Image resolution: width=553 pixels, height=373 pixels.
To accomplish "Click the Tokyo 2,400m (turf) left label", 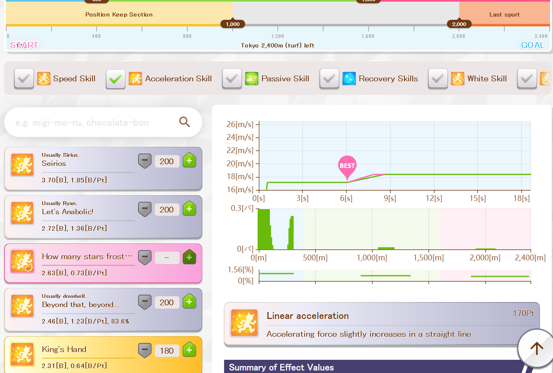I will (x=278, y=45).
